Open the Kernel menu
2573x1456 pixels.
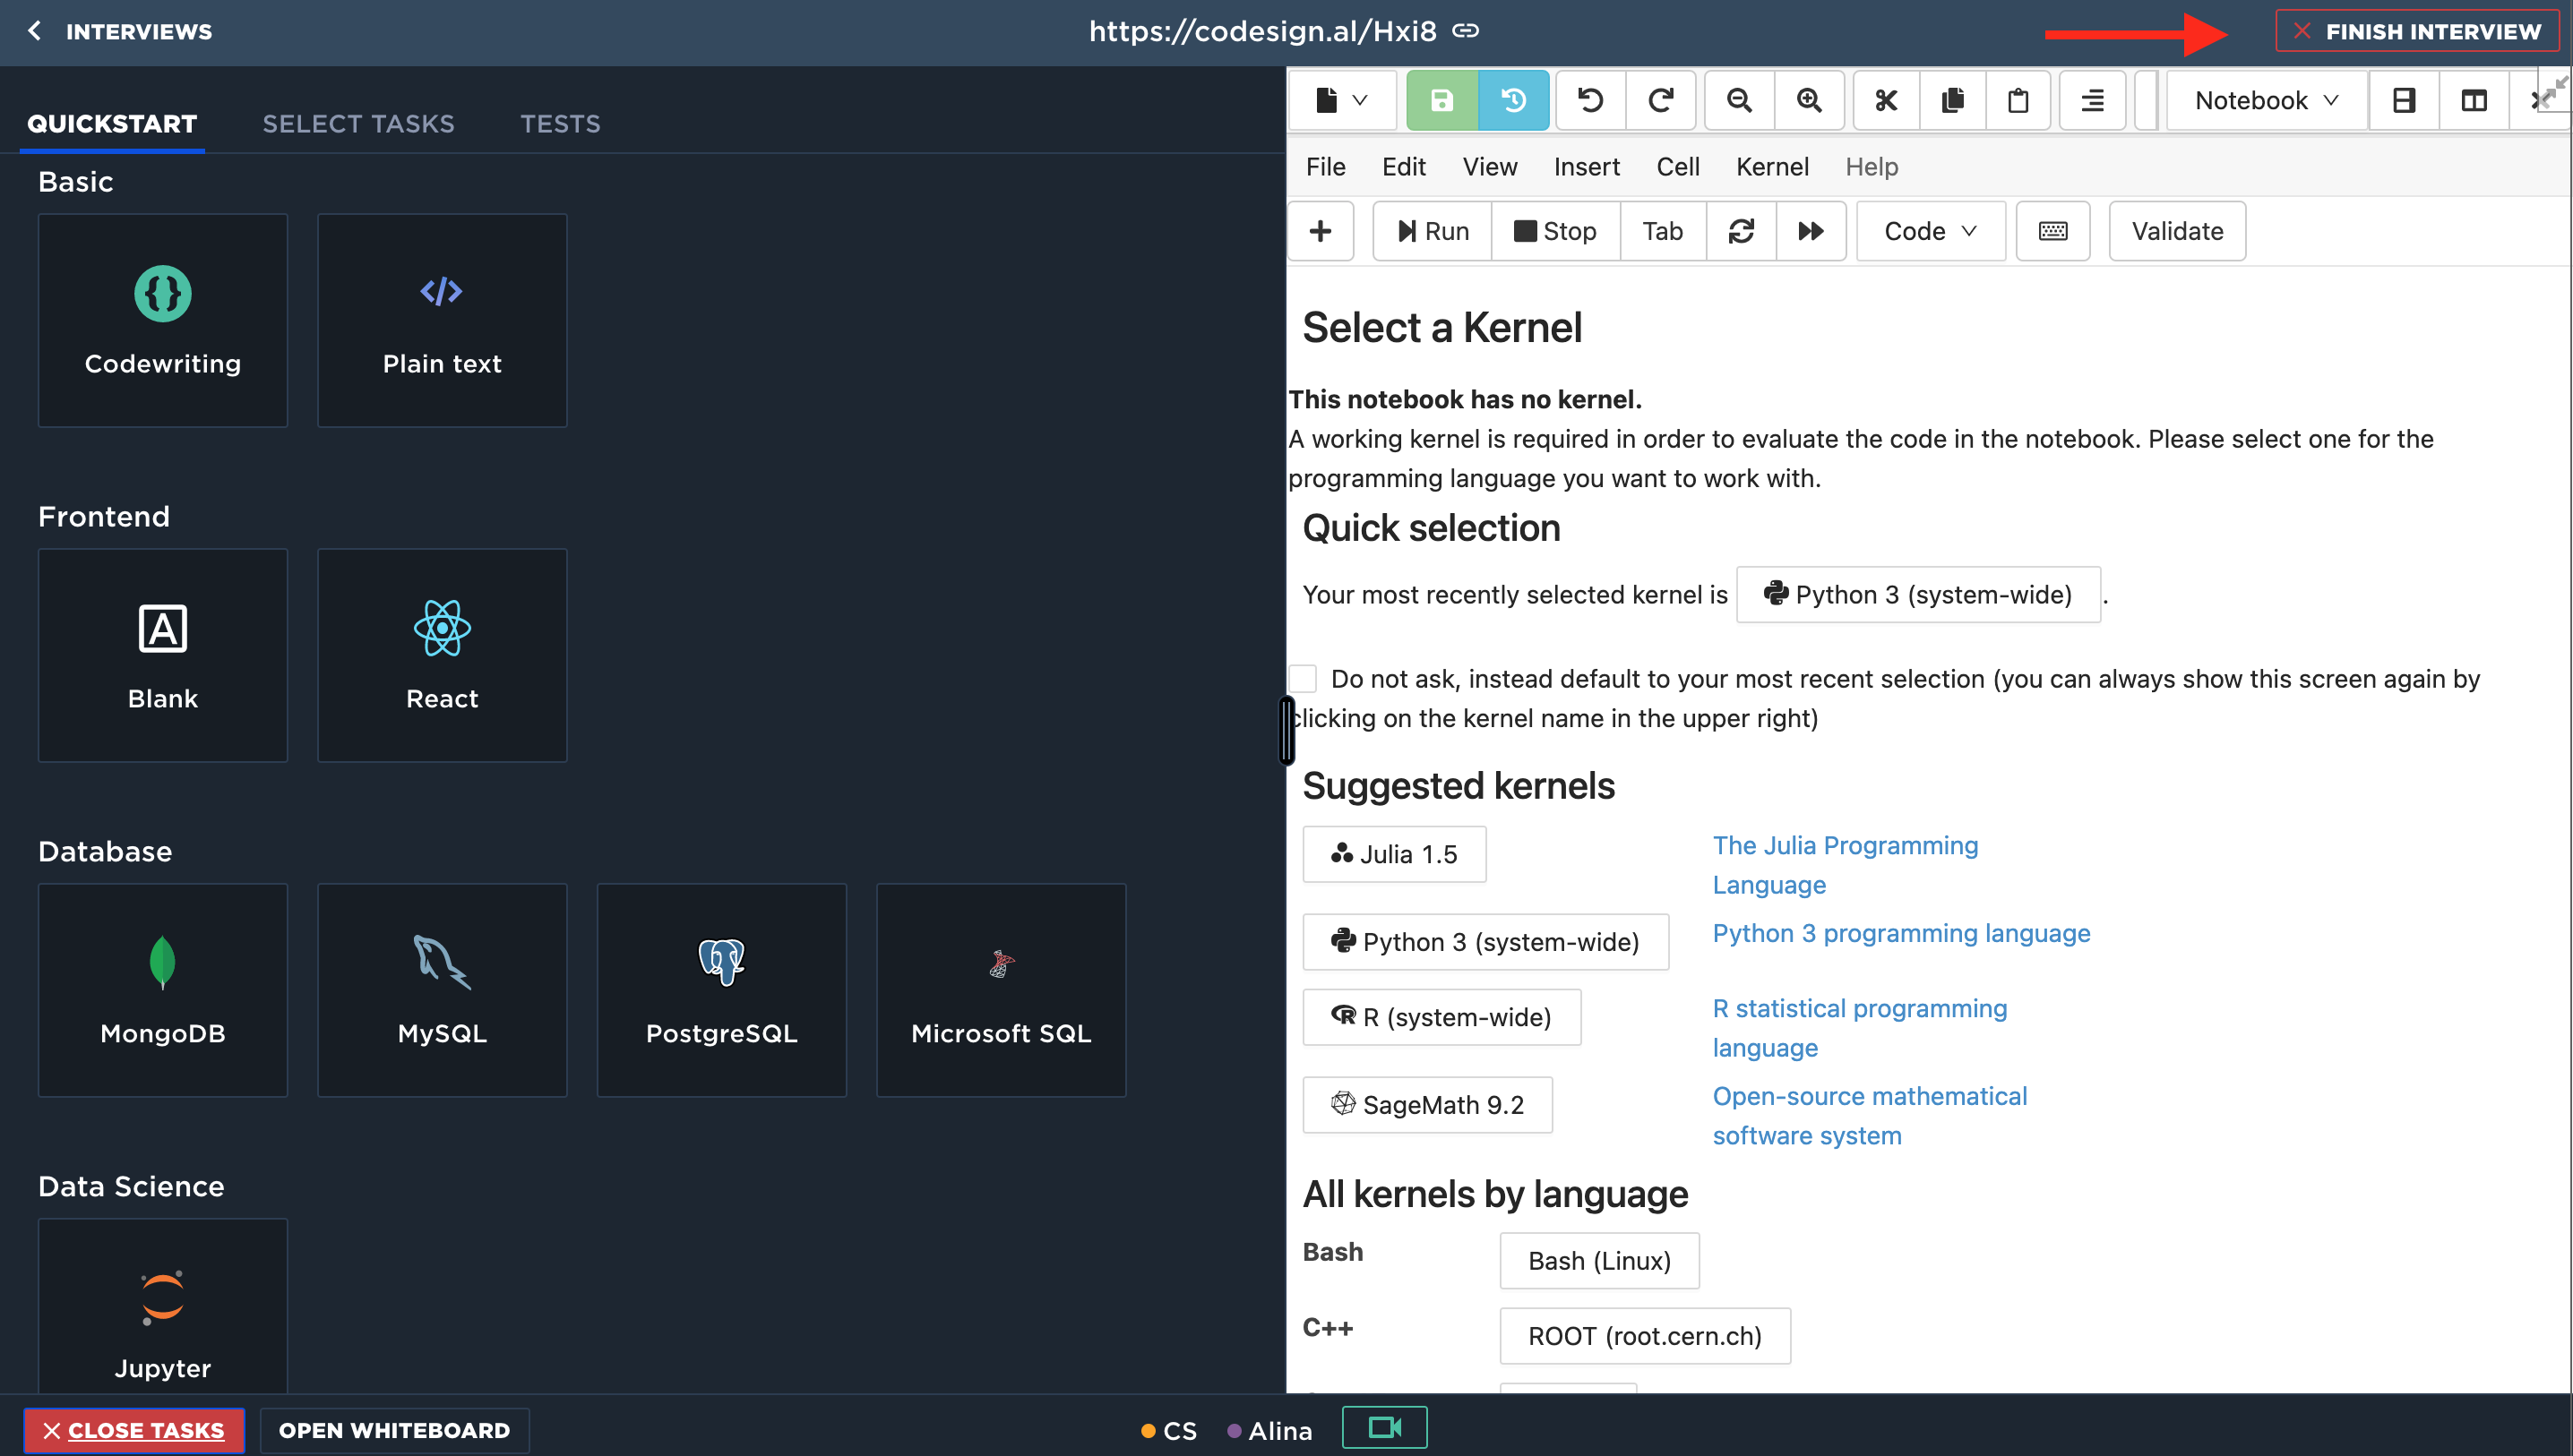(x=1772, y=167)
